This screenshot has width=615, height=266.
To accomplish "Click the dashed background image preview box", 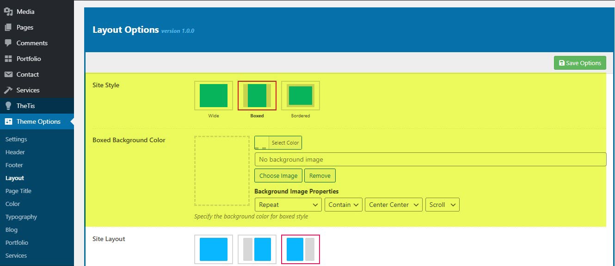I will click(222, 170).
